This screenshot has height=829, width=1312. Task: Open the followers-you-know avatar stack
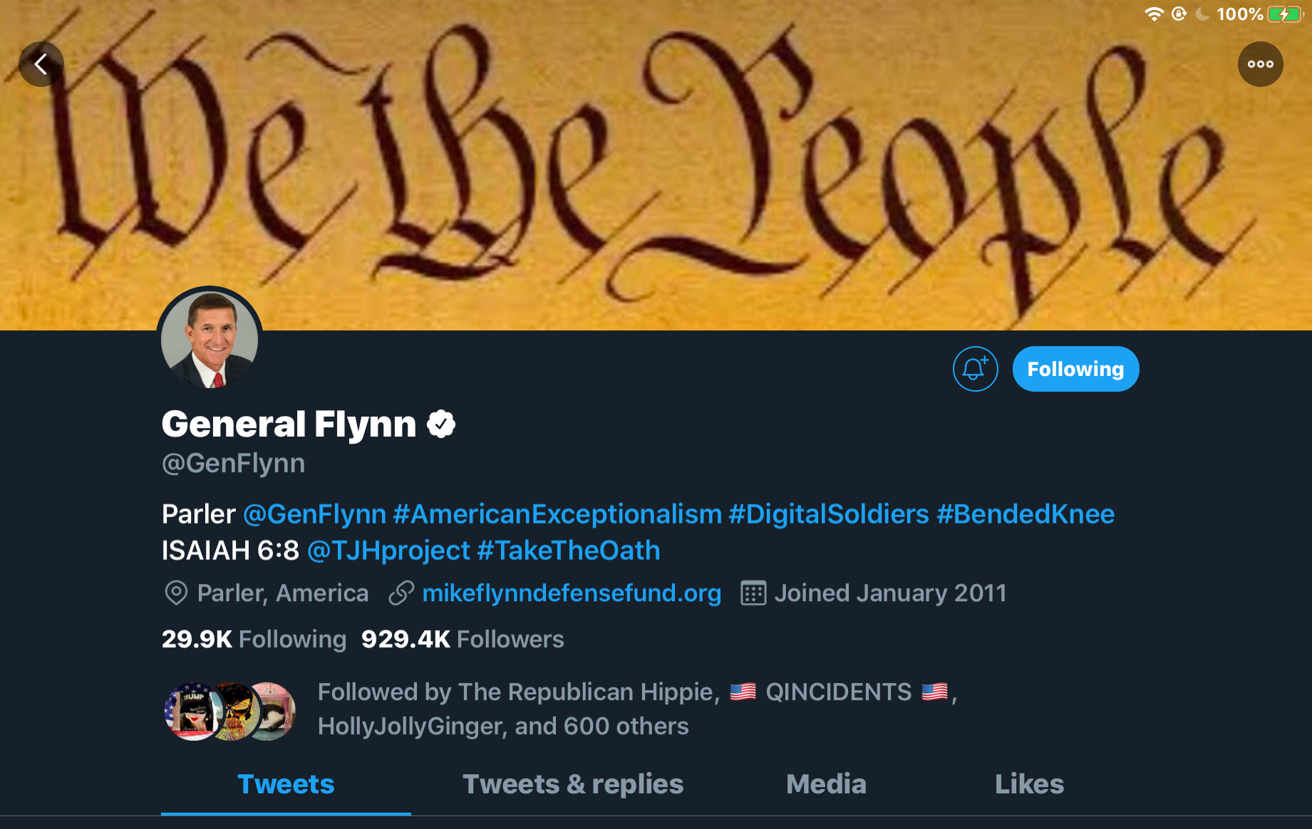coord(230,711)
